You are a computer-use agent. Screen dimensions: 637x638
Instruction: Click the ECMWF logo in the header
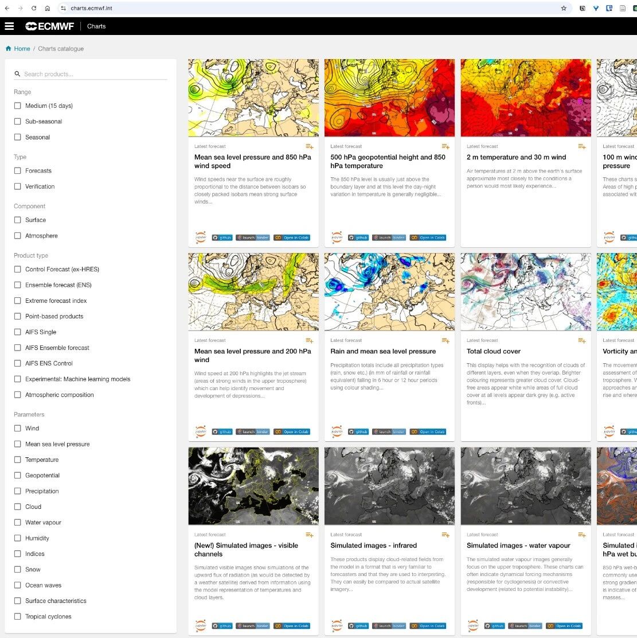tap(49, 26)
